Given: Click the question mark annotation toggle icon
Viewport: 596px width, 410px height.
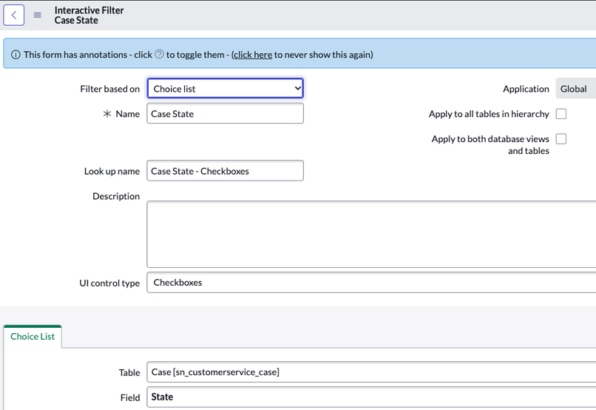Looking at the screenshot, I should click(x=159, y=55).
